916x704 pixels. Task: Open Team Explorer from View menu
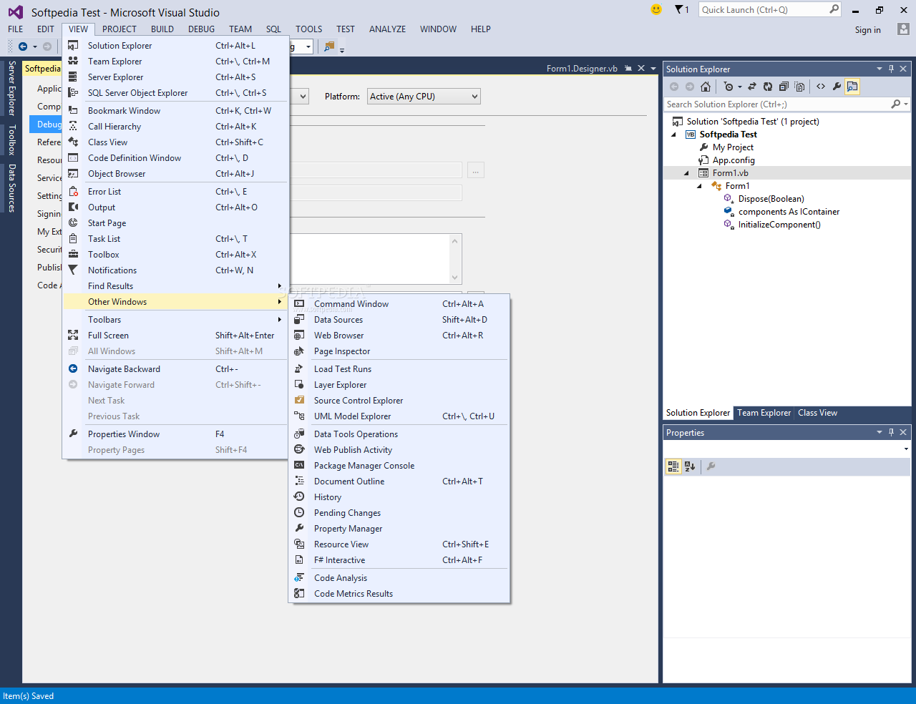click(x=176, y=62)
